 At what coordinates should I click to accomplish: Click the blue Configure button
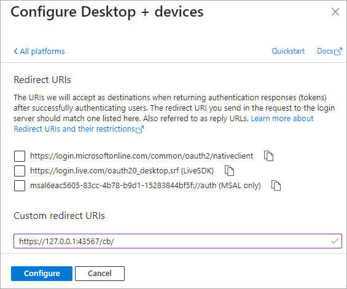tap(42, 274)
